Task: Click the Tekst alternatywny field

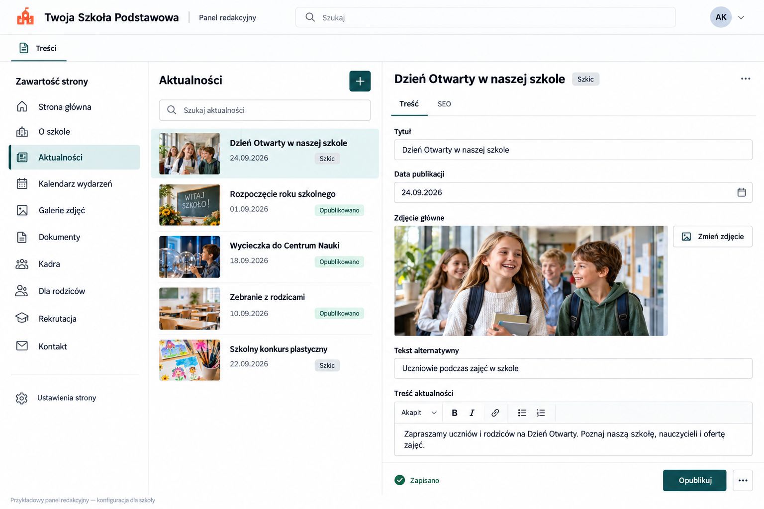Action: click(x=573, y=368)
